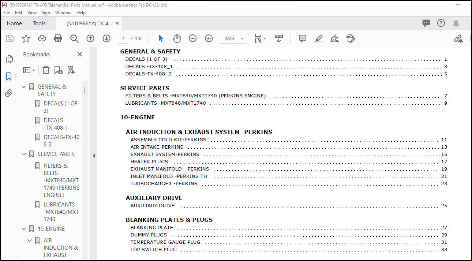Activate the Hand pan tool

pyautogui.click(x=177, y=38)
